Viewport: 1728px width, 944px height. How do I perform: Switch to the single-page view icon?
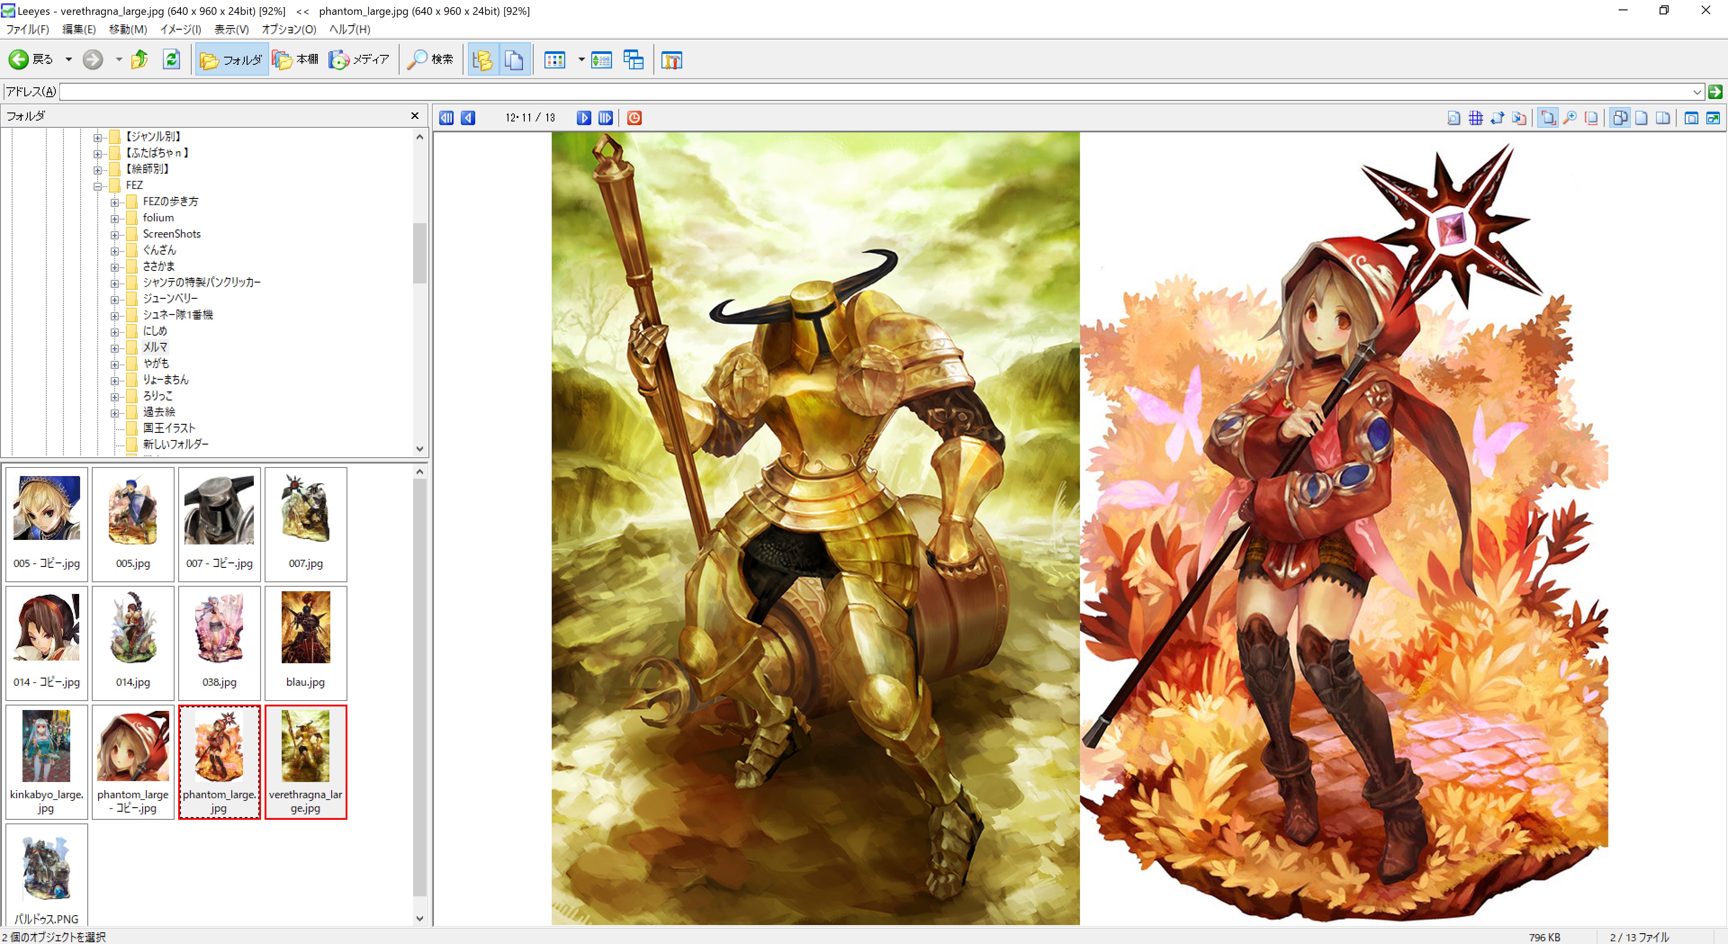pos(1641,118)
